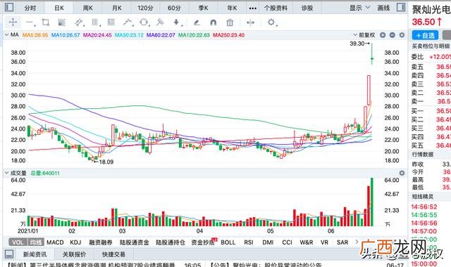
Task: Switch to the 120分 period tab
Action: coord(145,8)
